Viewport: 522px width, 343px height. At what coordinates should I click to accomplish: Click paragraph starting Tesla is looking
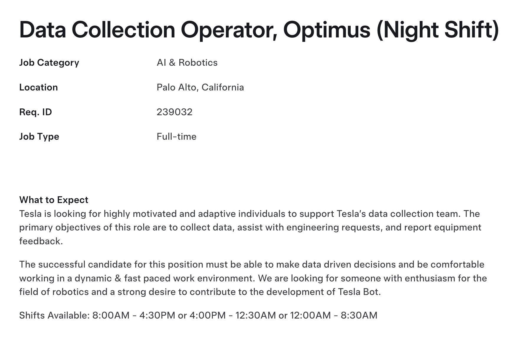250,227
